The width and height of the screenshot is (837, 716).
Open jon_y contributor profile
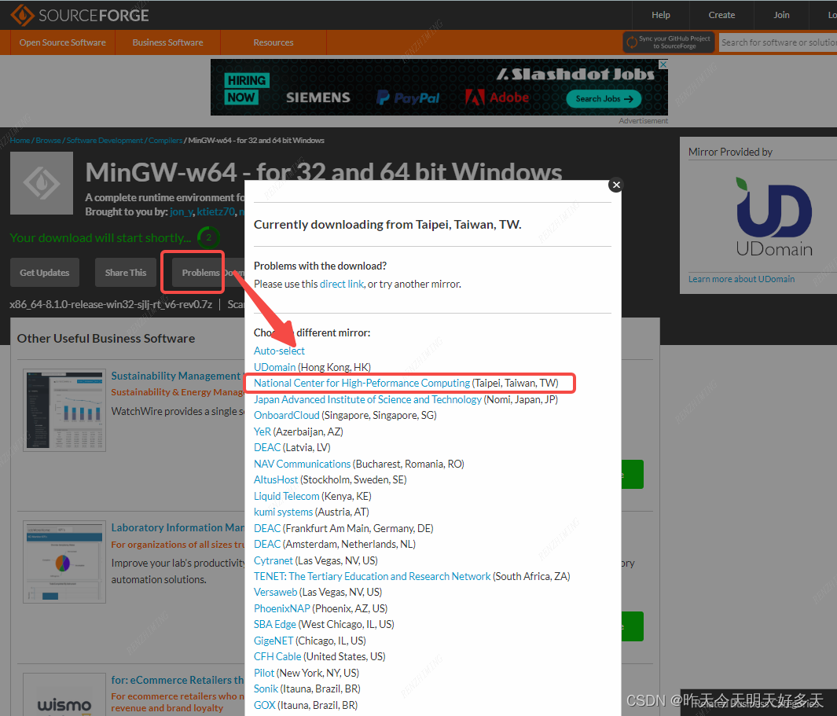(x=181, y=212)
